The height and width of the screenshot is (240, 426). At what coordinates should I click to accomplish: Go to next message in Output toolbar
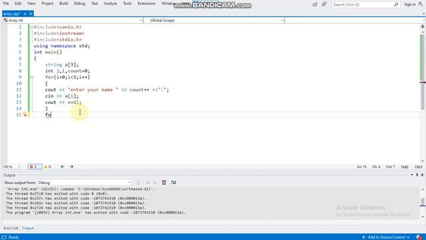(155, 182)
